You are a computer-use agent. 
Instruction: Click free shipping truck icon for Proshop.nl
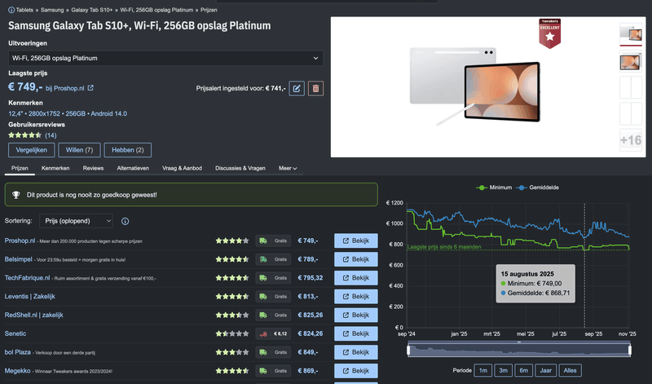pos(263,241)
